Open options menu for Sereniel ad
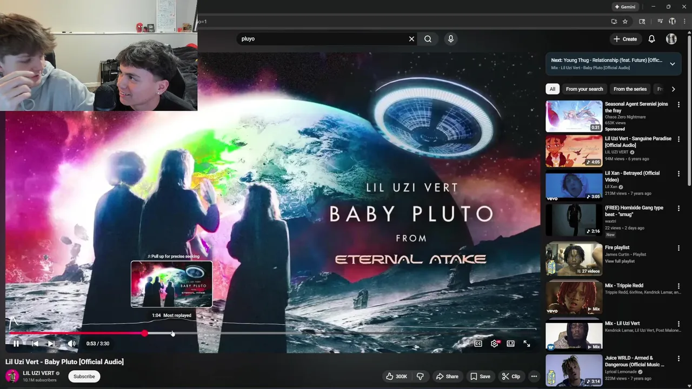 coord(678,104)
